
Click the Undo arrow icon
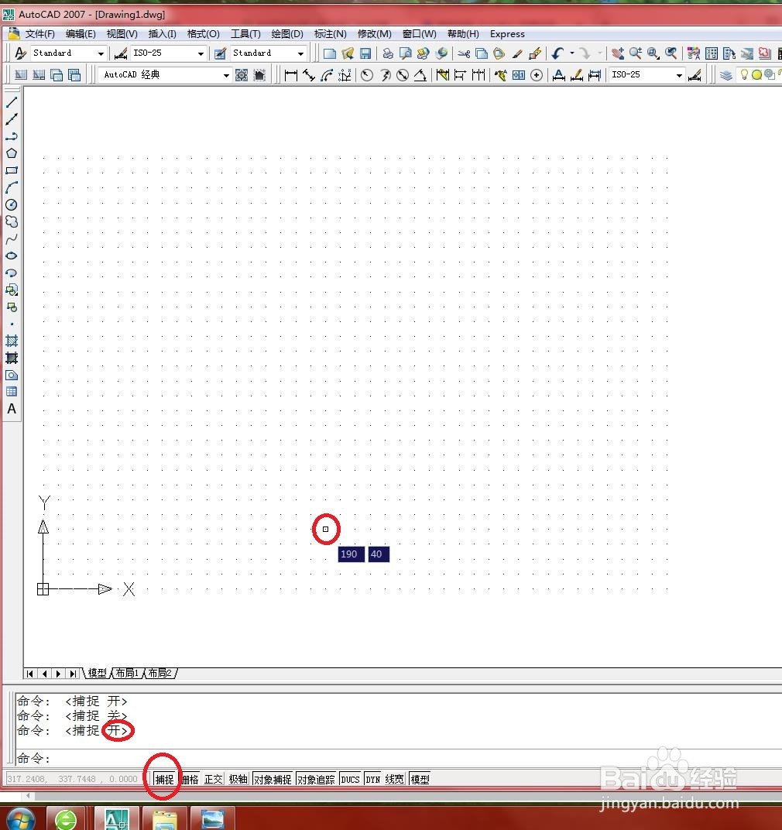click(557, 53)
